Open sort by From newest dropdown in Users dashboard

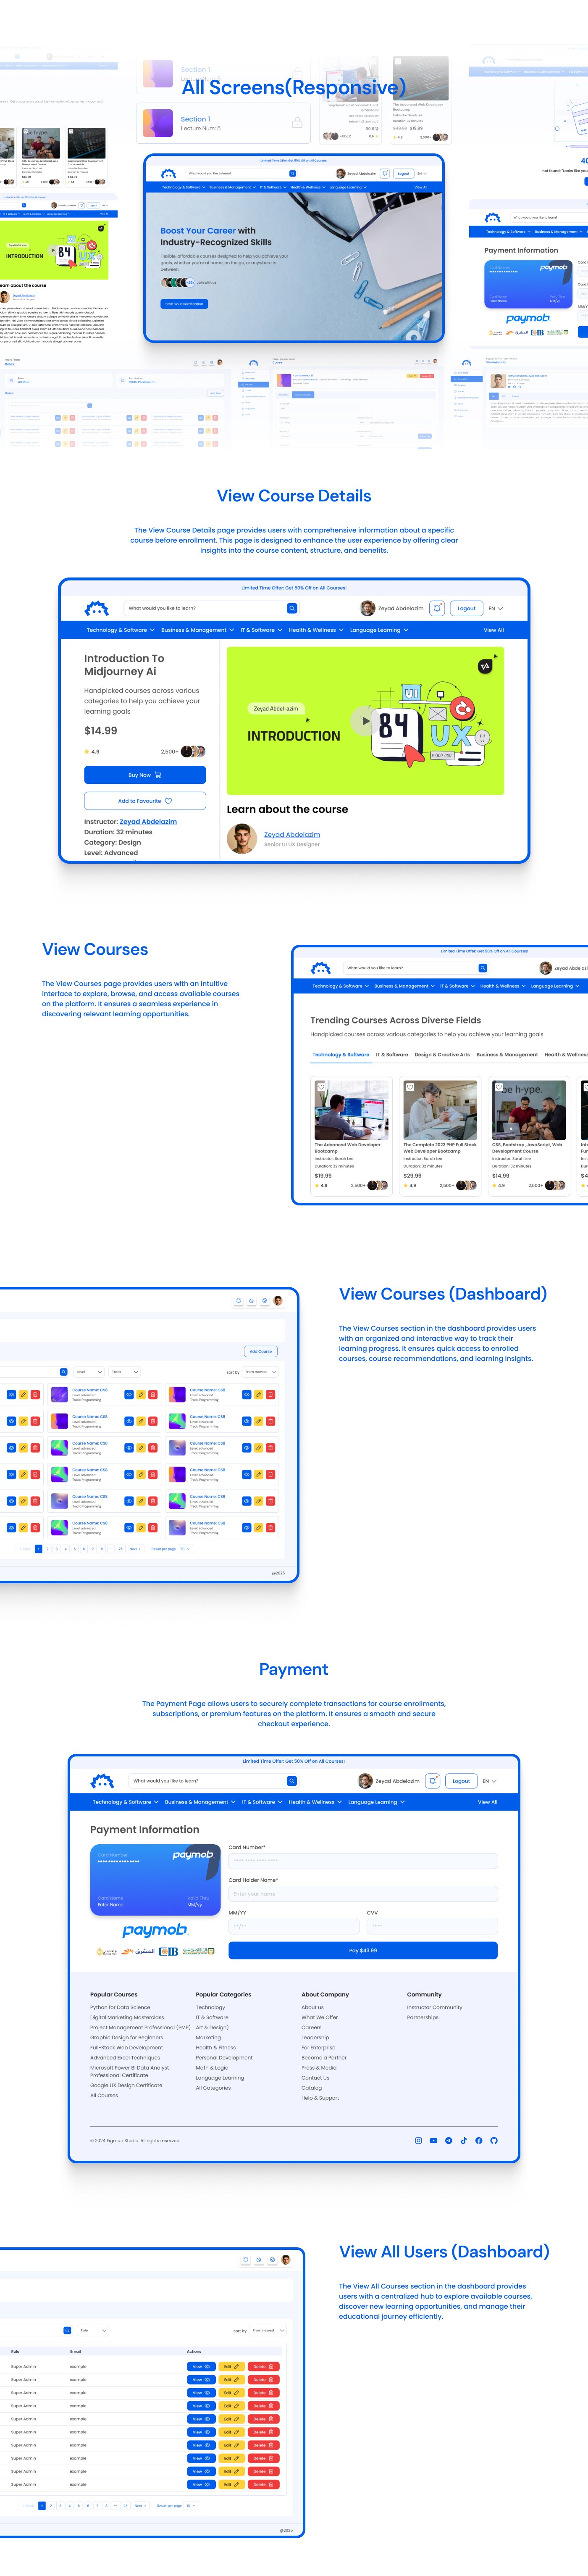point(268,2330)
